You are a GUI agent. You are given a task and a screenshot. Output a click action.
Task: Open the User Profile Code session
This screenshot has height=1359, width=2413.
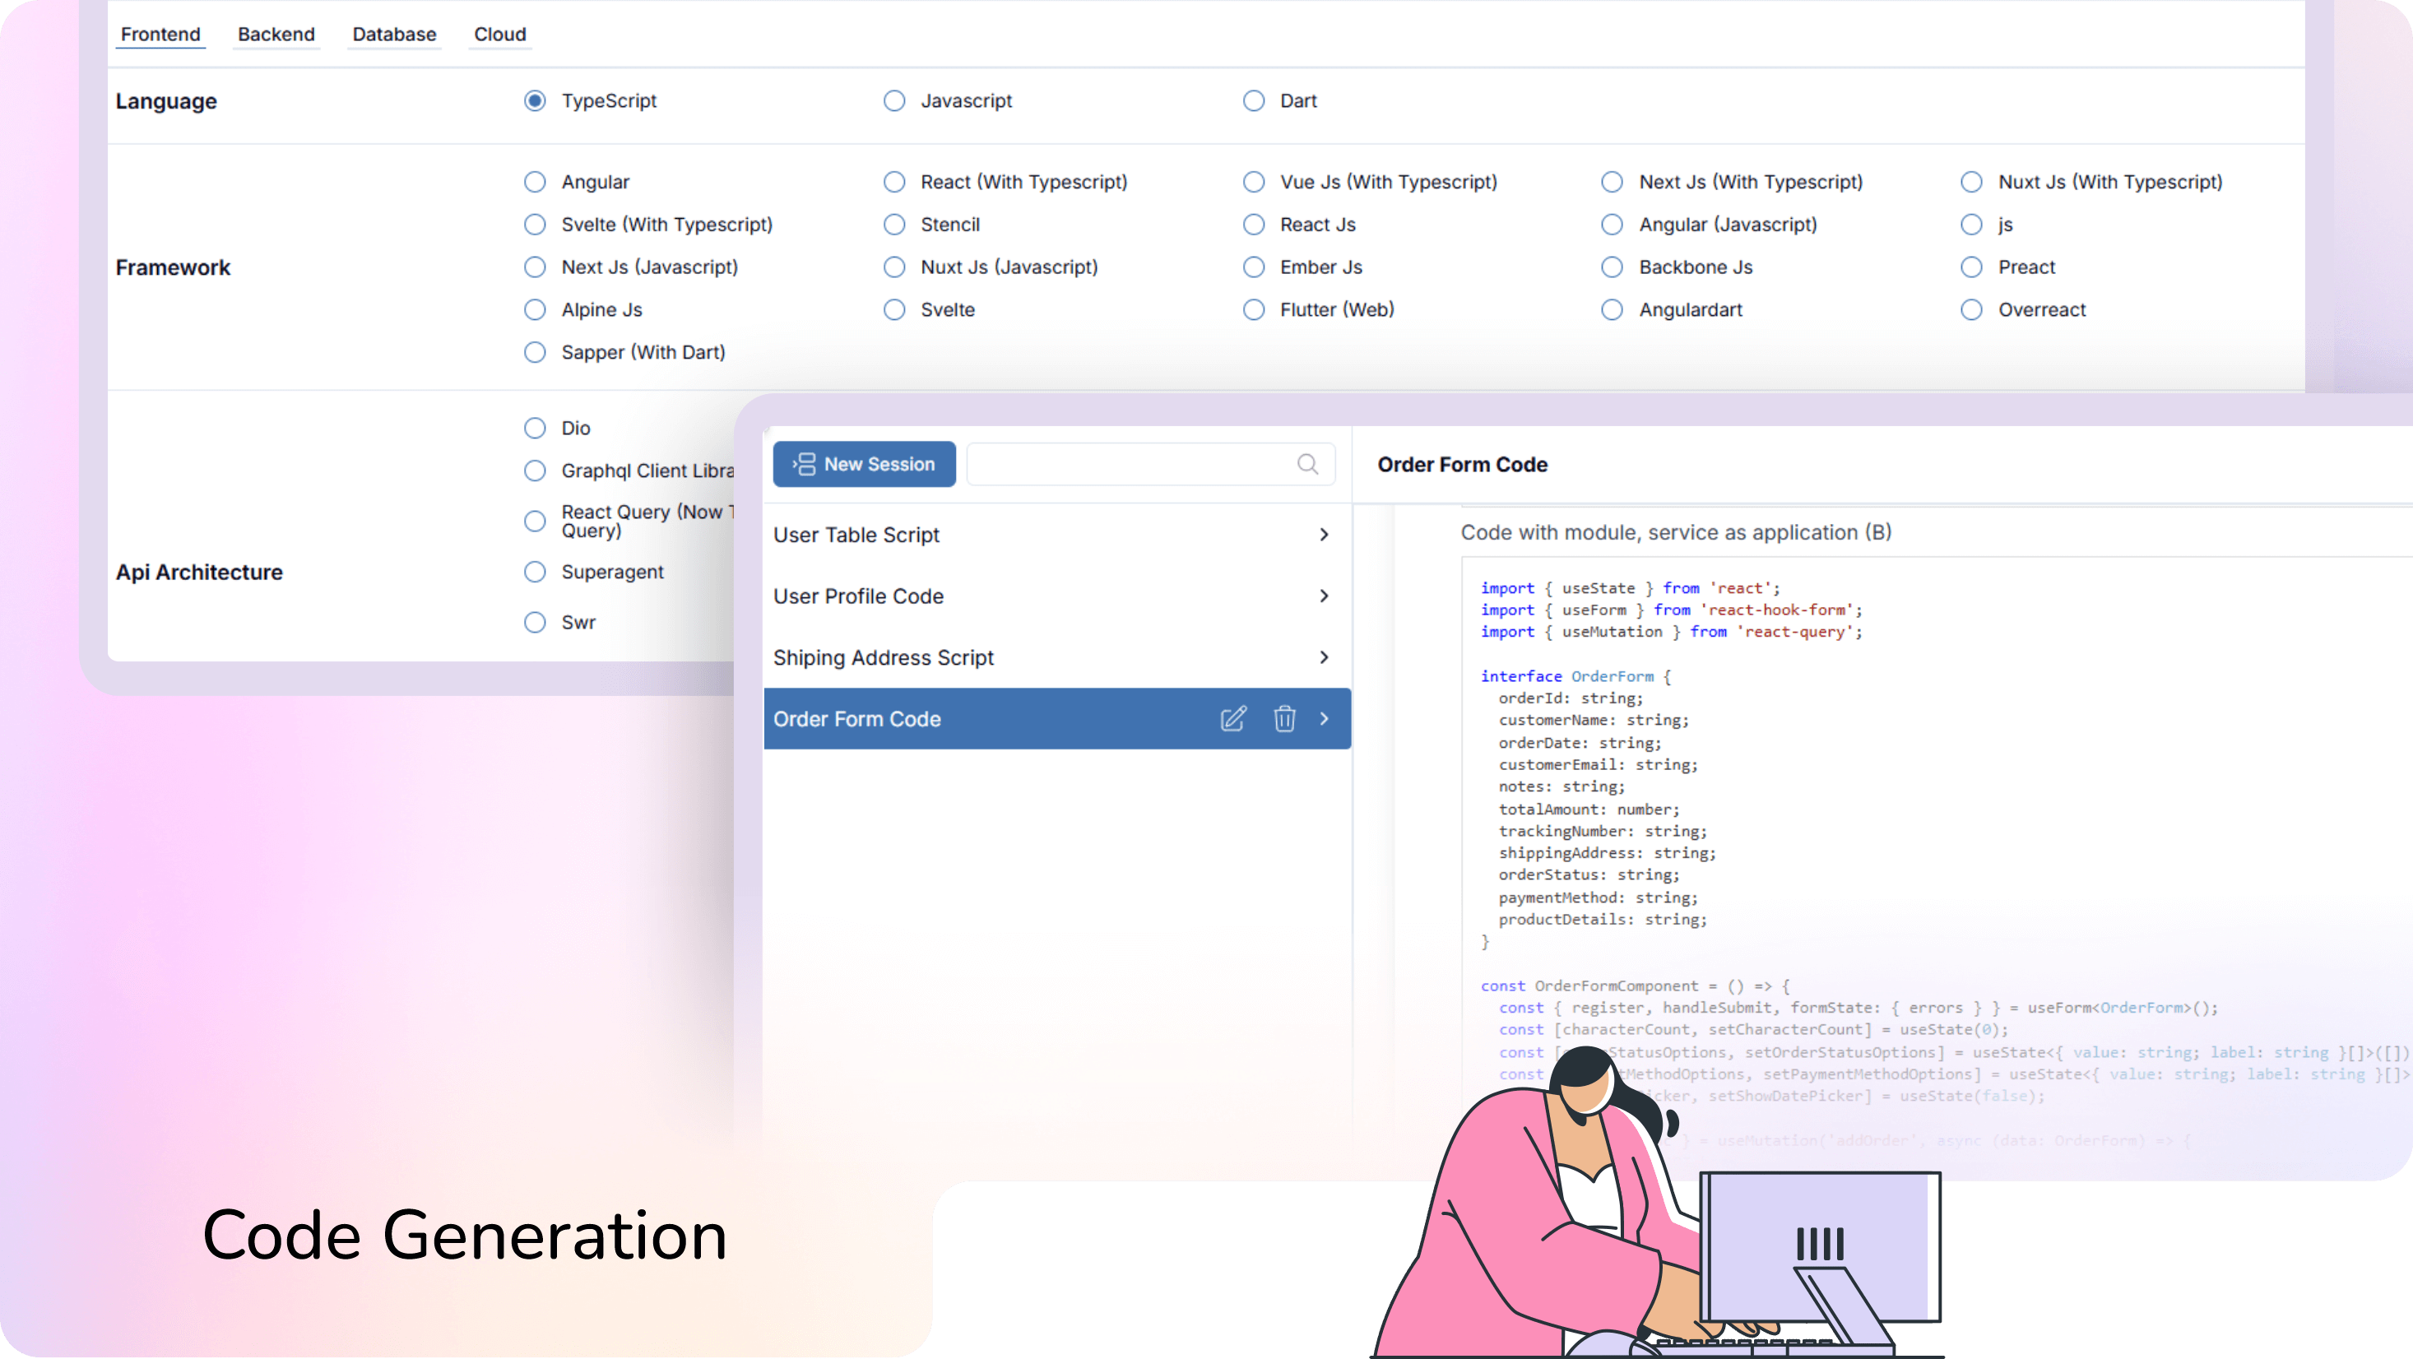tap(858, 596)
